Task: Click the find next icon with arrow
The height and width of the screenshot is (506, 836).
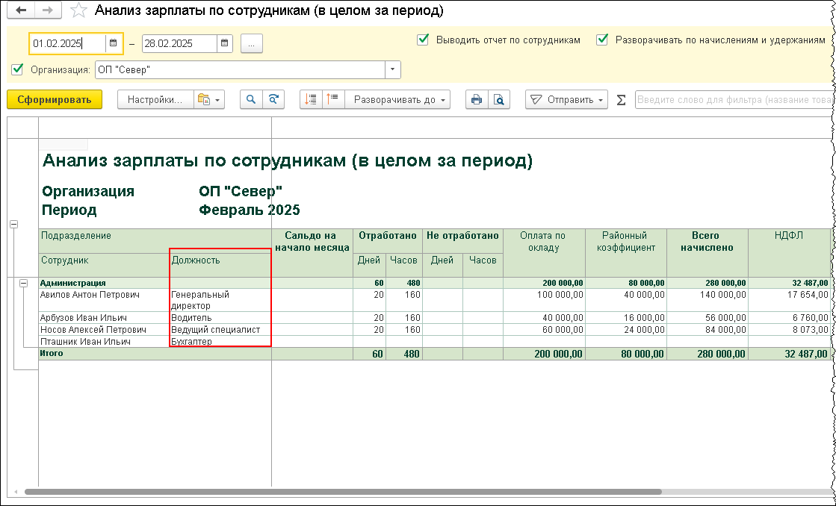Action: (x=273, y=99)
